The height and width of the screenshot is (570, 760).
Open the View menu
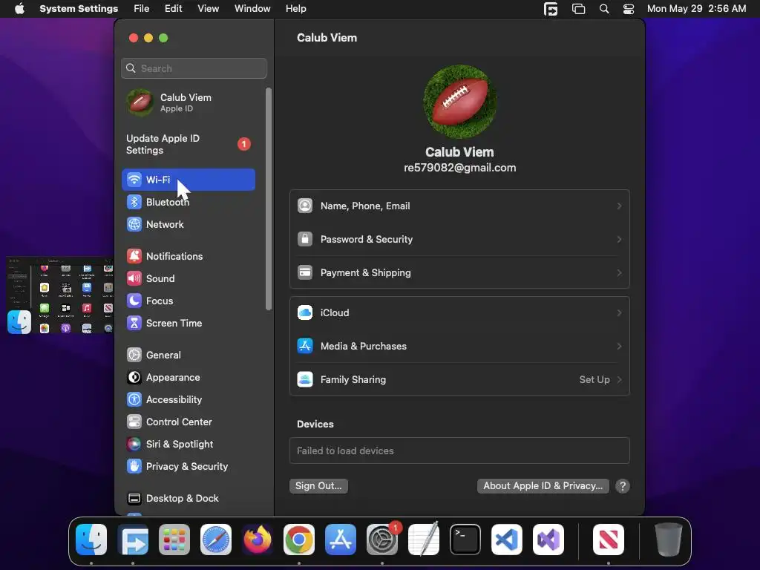208,9
